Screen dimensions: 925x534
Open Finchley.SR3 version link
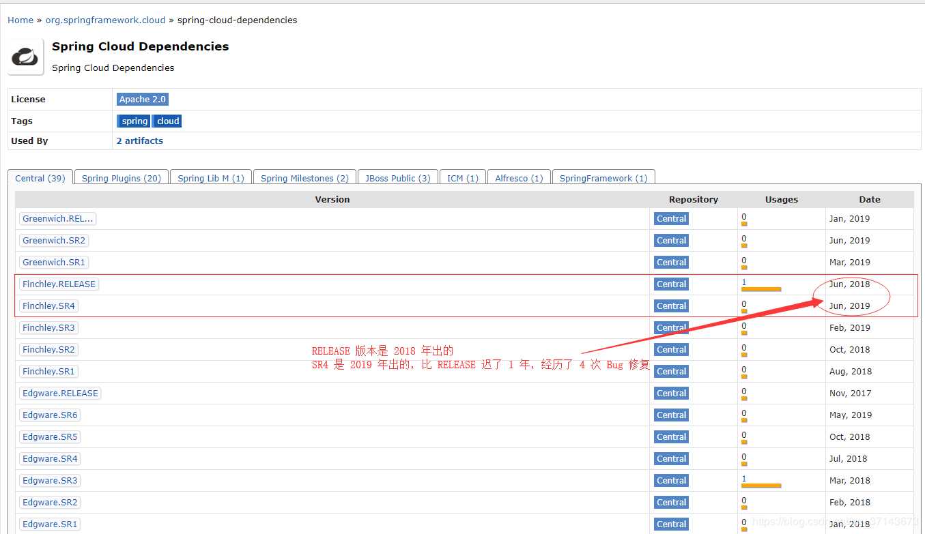point(48,328)
